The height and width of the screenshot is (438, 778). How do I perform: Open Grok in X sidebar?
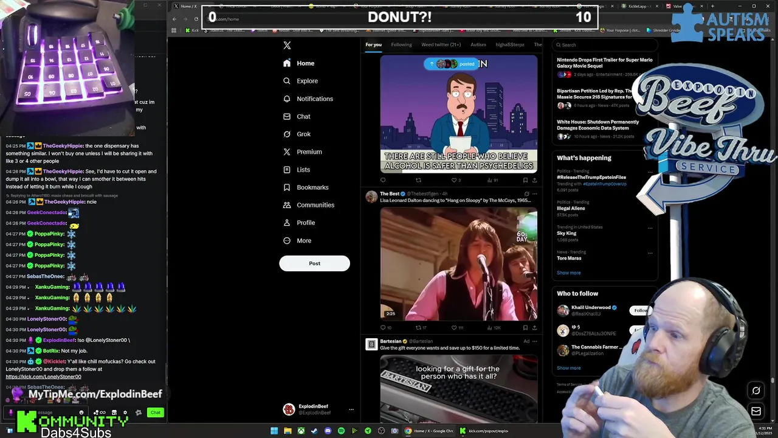click(297, 134)
